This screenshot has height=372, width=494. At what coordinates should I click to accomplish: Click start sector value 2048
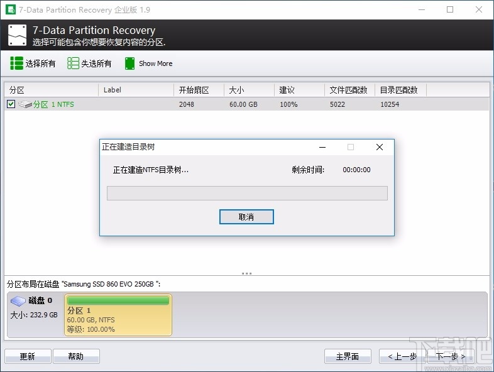point(187,104)
